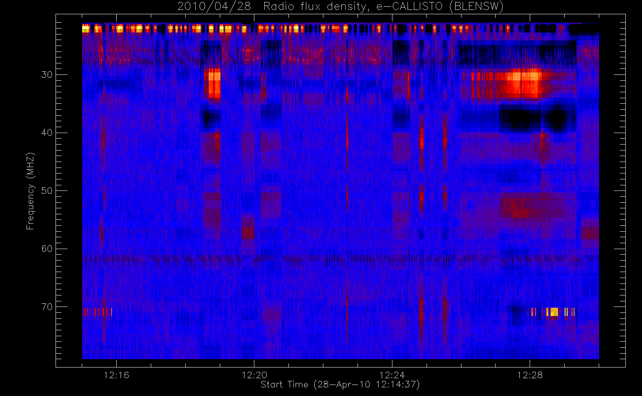Click the '12:28' time tick label
The width and height of the screenshot is (642, 396).
(x=530, y=375)
